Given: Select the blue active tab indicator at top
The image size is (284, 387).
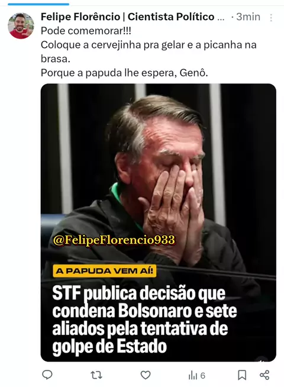Looking at the screenshot, I should click(x=38, y=4).
